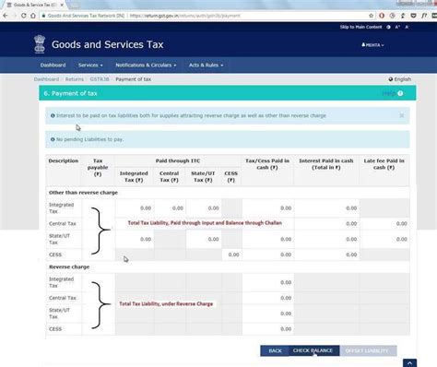This screenshot has width=437, height=367.
Task: Open Help question mark icon
Action: click(400, 93)
